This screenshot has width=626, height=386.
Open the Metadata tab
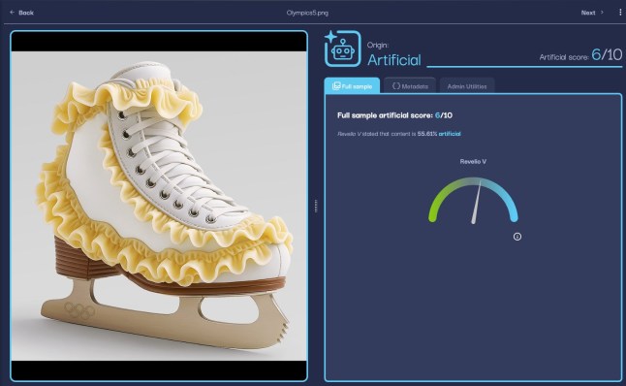(x=410, y=86)
